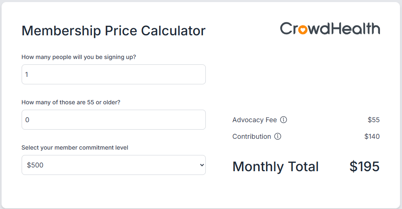Open the member commitment level dropdown
Viewport: 402px width, 209px height.
tap(113, 165)
